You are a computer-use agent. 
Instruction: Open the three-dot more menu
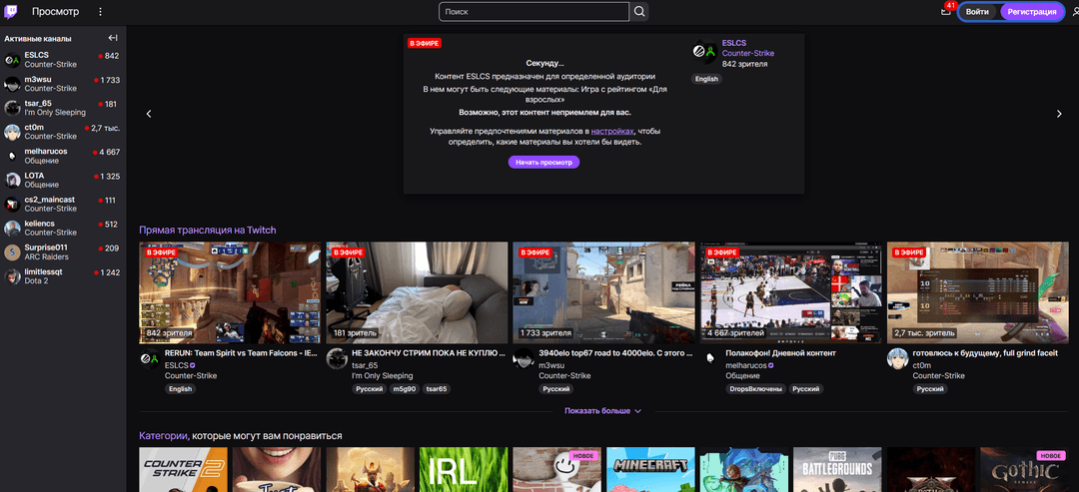click(x=101, y=12)
